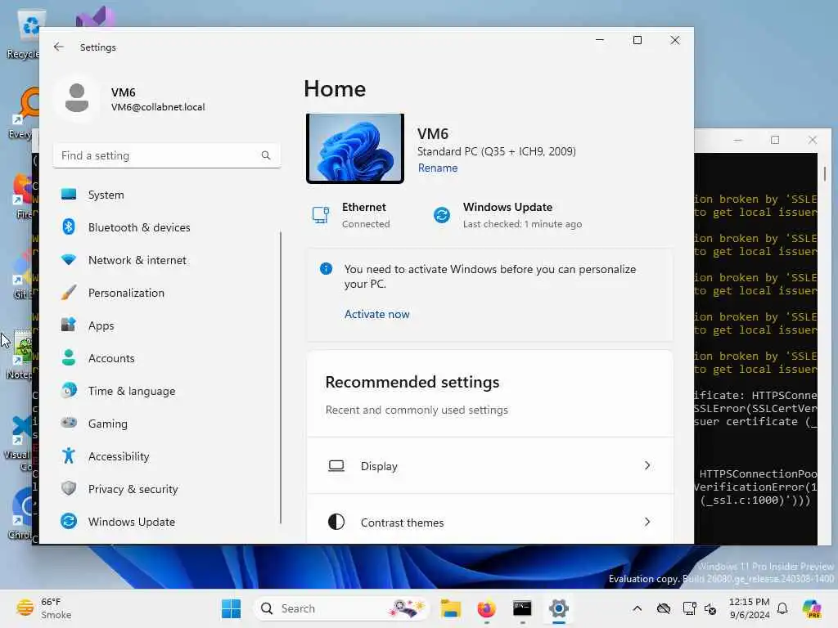Open the Windows Update status tile on Home
Image resolution: width=838 pixels, height=628 pixels.
coord(507,215)
